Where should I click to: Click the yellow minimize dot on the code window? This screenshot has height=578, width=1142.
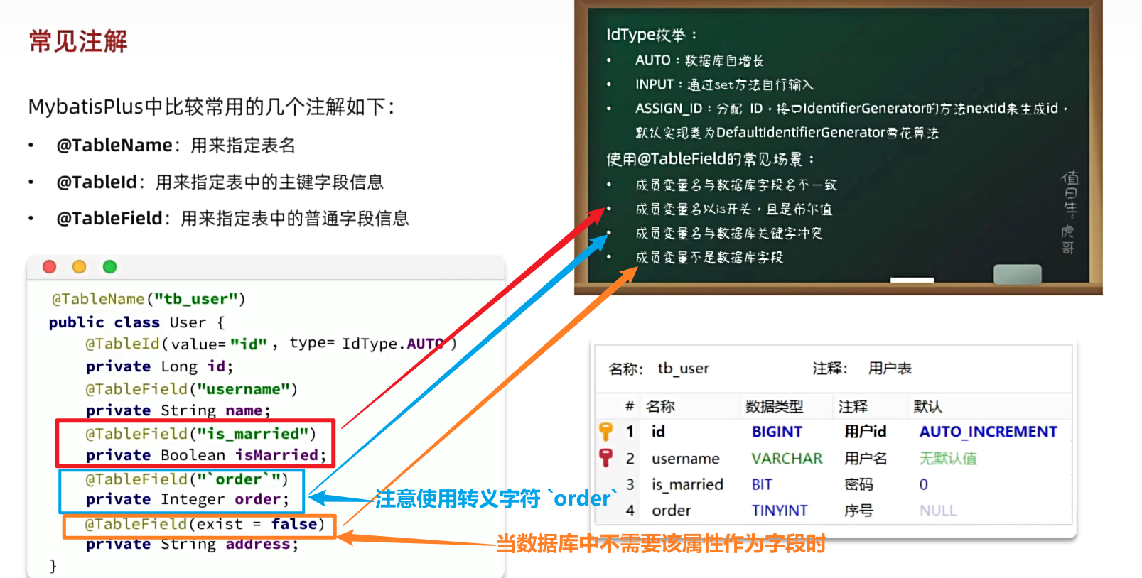[79, 266]
